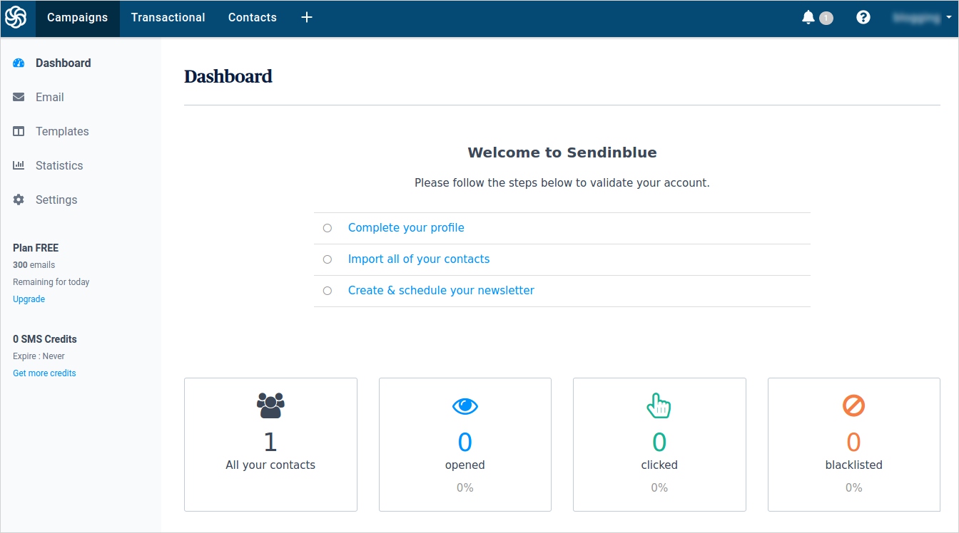Click the Email envelope icon in sidebar

click(19, 98)
